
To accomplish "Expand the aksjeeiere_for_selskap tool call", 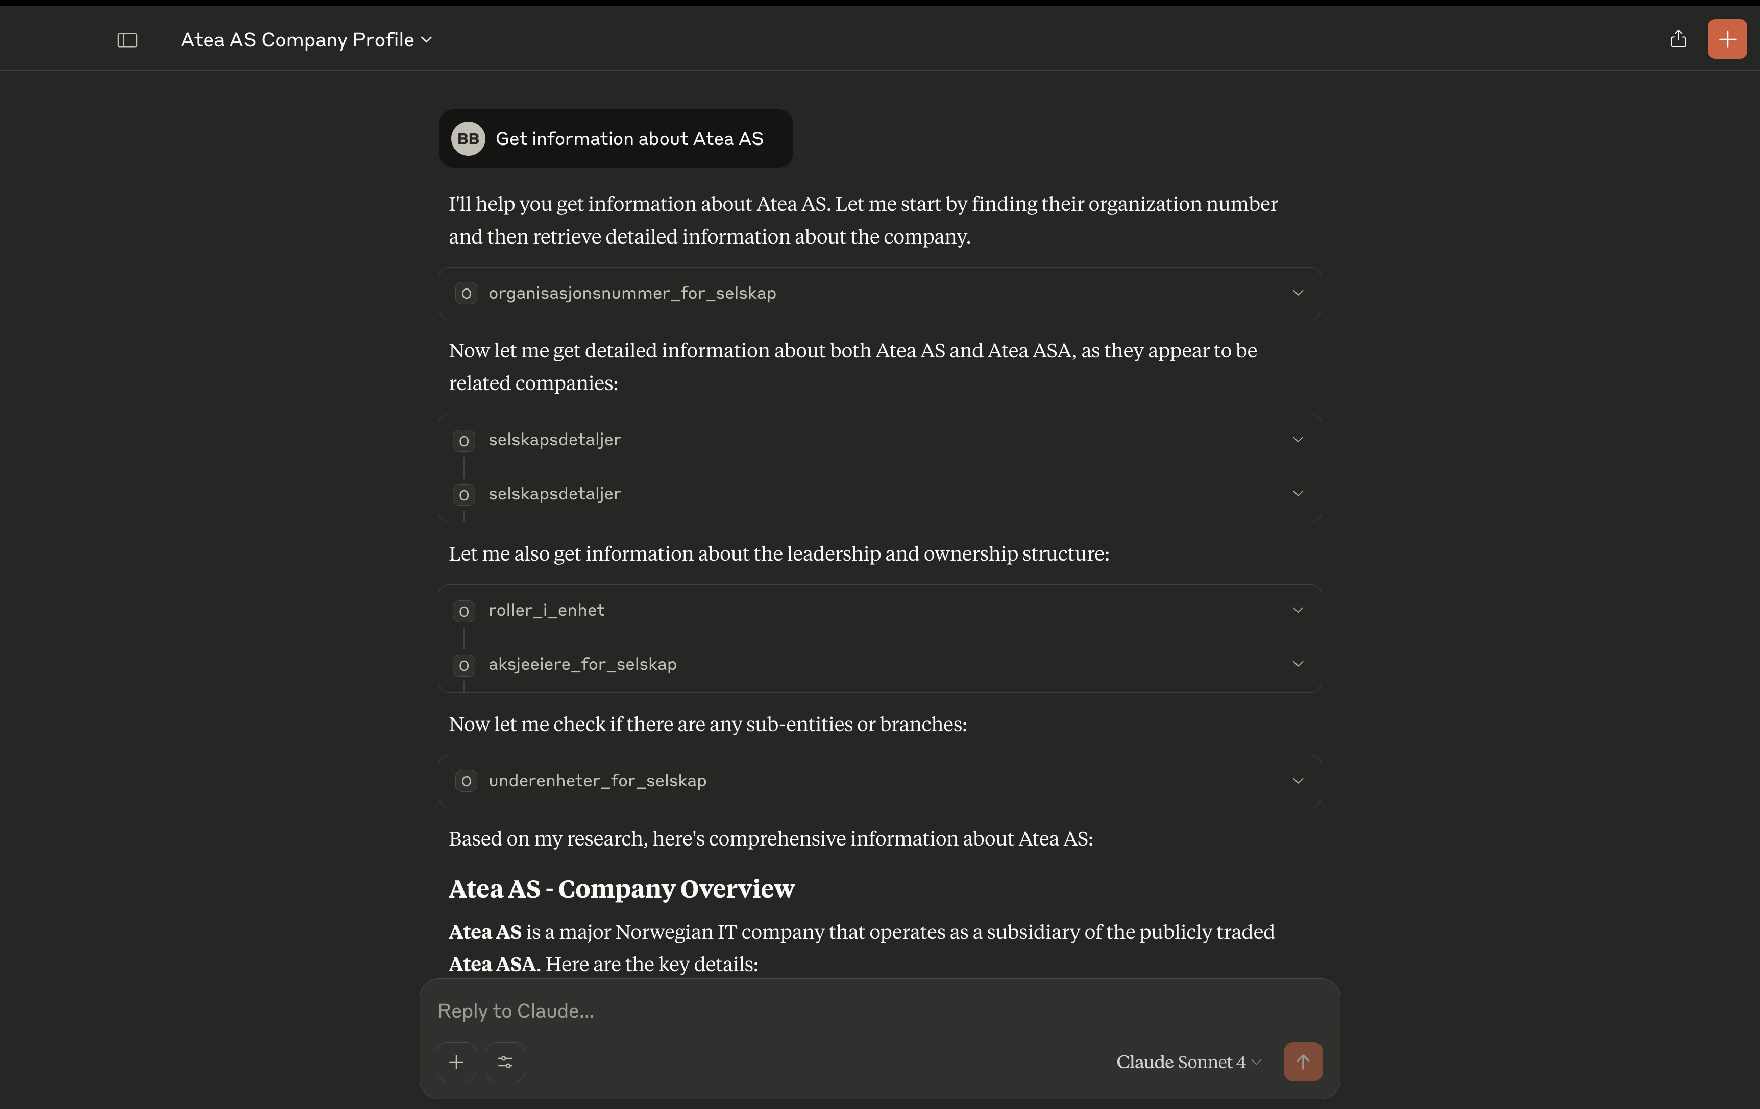I will tap(1298, 664).
